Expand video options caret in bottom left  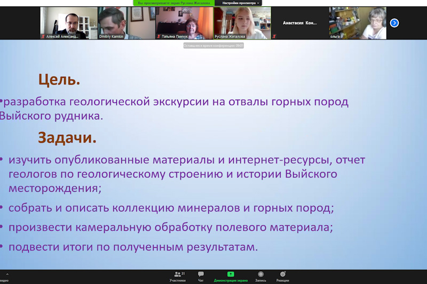(7, 274)
